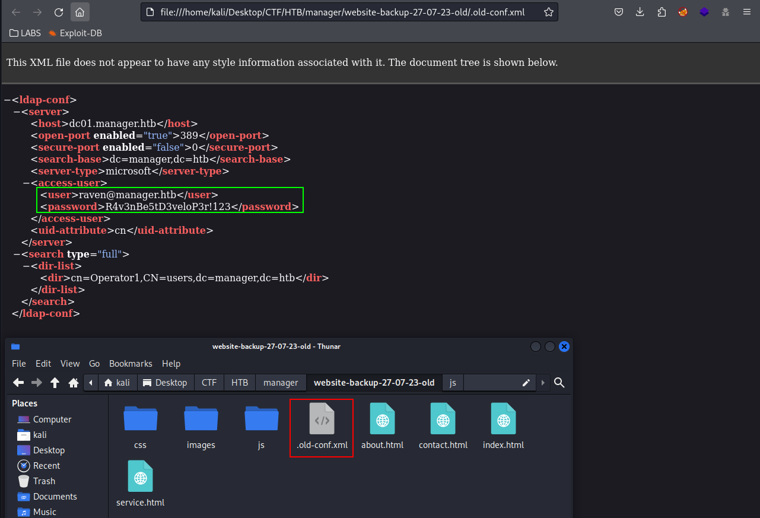Collapse the server XML node
The height and width of the screenshot is (518, 760).
tap(16, 112)
